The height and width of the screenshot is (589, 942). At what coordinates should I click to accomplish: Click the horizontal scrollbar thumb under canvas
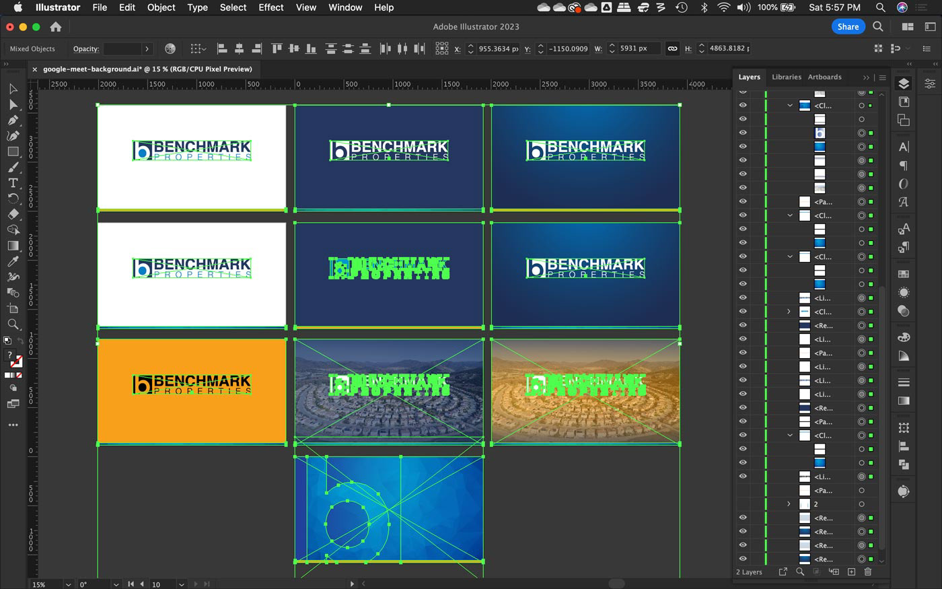coord(616,584)
